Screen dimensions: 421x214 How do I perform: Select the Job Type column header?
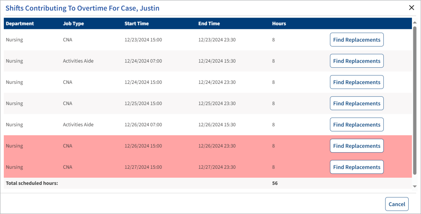pos(73,23)
